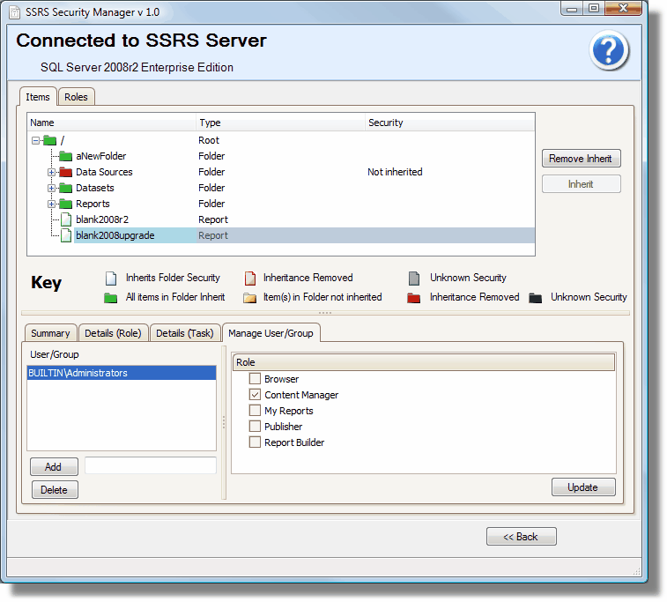
Task: Click the Reports green folder icon
Action: [65, 204]
